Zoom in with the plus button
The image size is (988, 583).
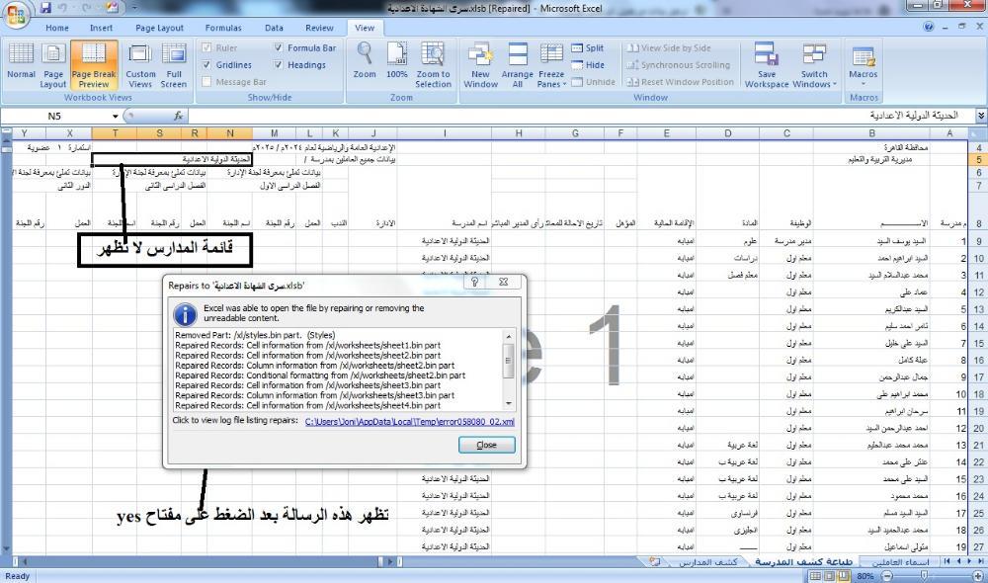pyautogui.click(x=978, y=576)
